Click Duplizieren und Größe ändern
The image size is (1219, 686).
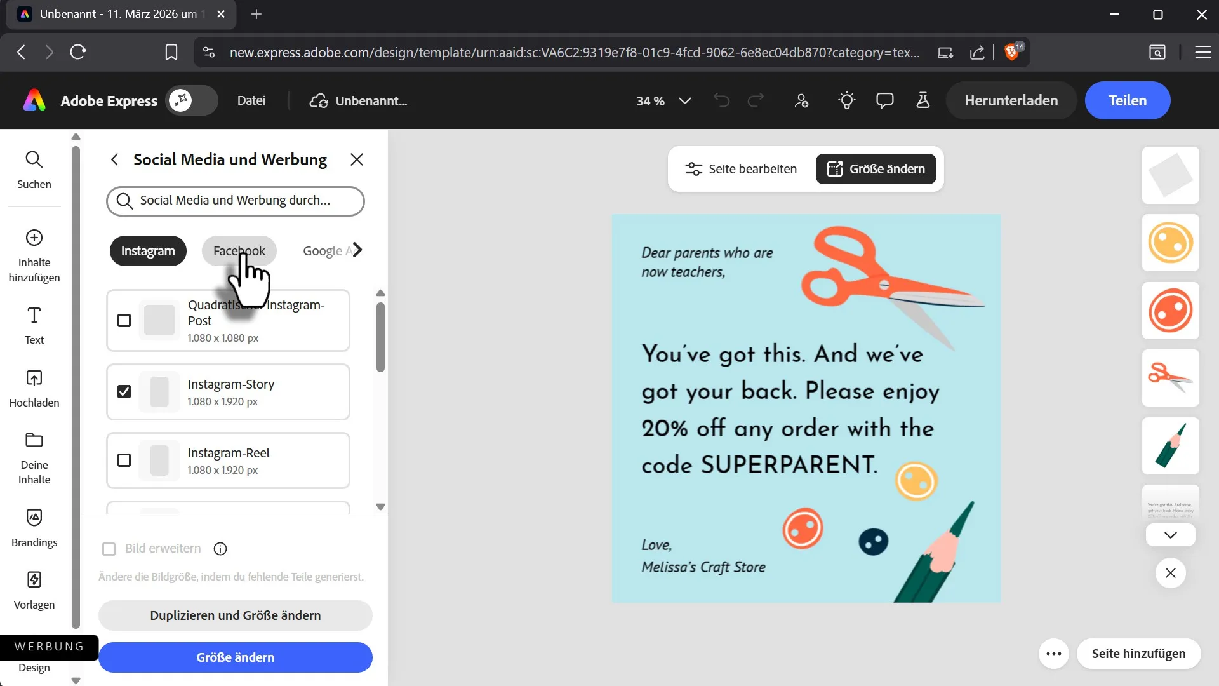[x=235, y=615]
